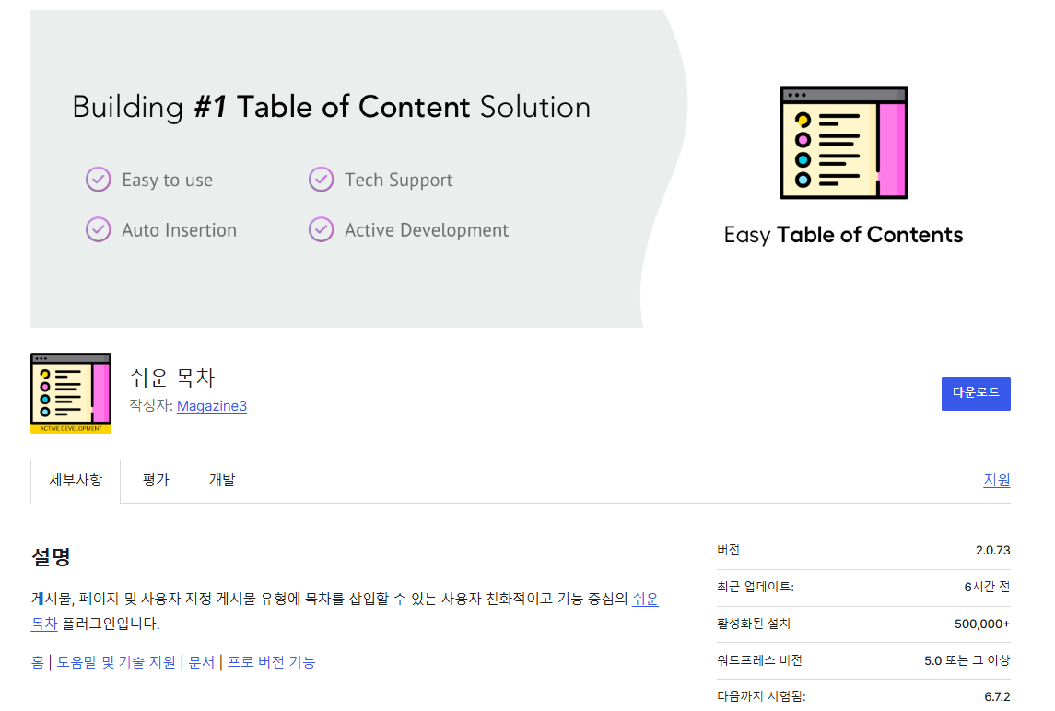Click the tested version value 6.7.2

[x=997, y=697]
